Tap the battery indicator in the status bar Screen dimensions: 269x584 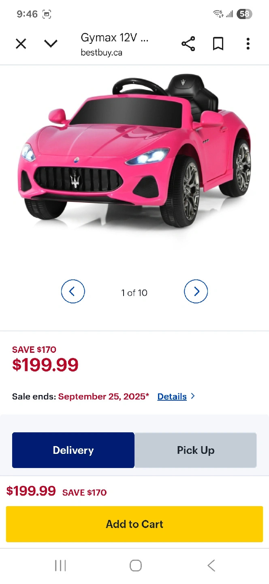click(x=244, y=14)
